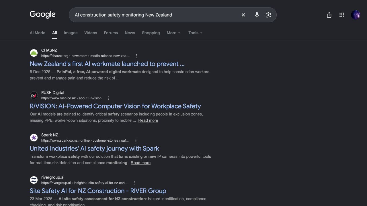This screenshot has height=206, width=367.
Task: Clear the search query with X icon
Action: [x=243, y=15]
